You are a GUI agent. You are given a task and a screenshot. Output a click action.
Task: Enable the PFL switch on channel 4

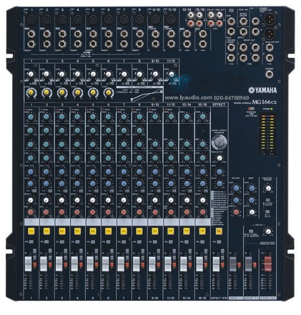78,242
